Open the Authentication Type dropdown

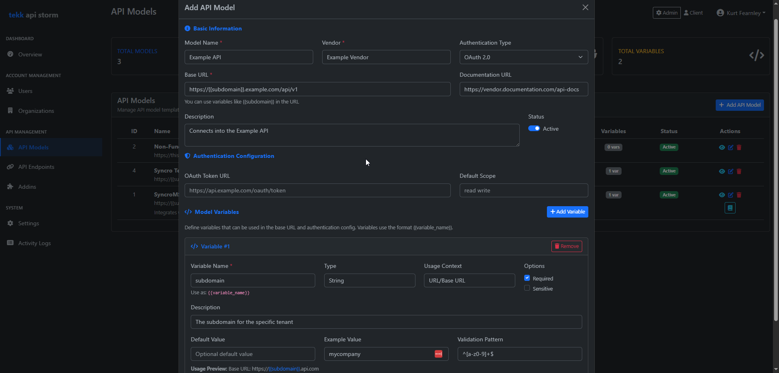[523, 57]
